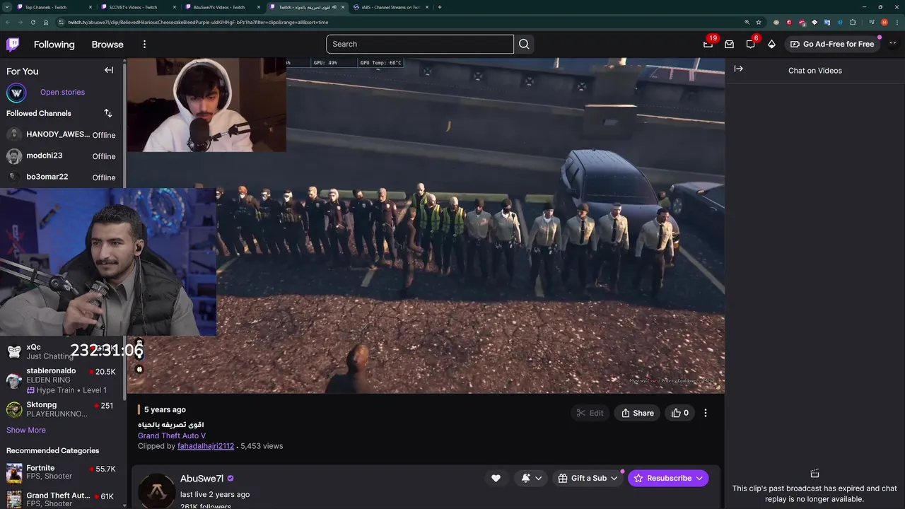Image resolution: width=905 pixels, height=509 pixels.
Task: Open modchi23 offline channel
Action: click(x=62, y=156)
